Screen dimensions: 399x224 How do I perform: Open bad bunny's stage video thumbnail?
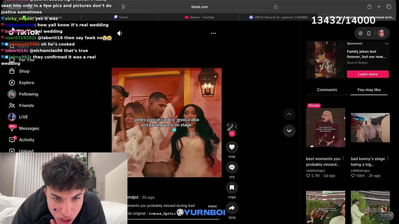pyautogui.click(x=370, y=128)
